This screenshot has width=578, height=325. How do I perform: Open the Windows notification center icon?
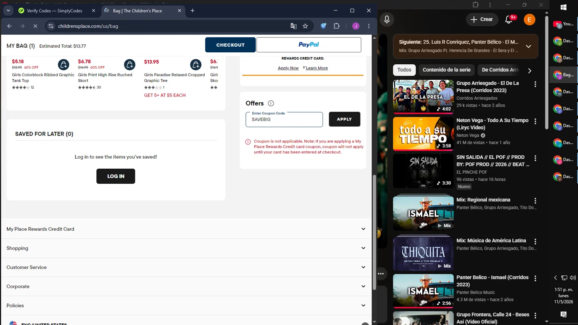point(563,315)
